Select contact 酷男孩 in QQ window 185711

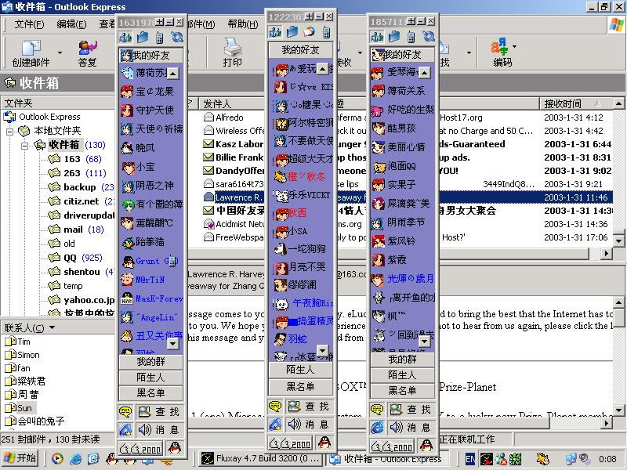pyautogui.click(x=402, y=128)
